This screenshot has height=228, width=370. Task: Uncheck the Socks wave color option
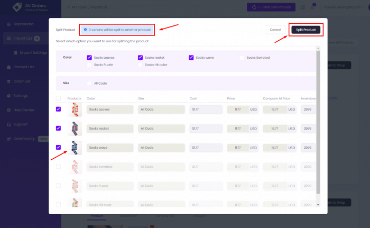pos(191,58)
